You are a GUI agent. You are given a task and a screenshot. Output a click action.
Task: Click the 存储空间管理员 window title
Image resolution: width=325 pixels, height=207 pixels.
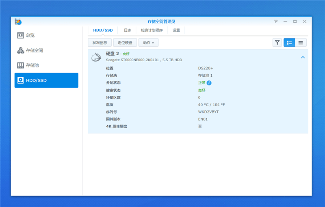(161, 22)
